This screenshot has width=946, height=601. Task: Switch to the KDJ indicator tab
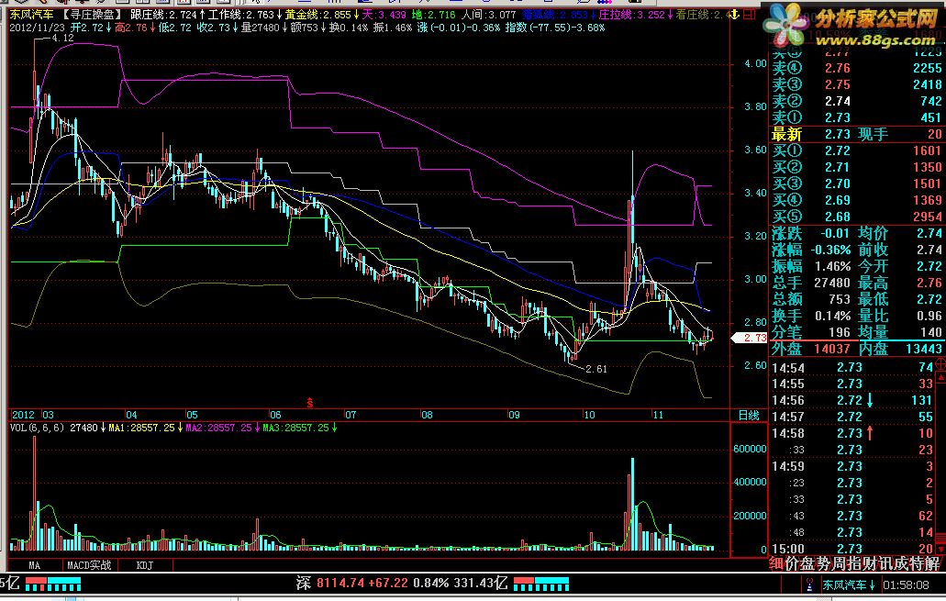pyautogui.click(x=145, y=565)
